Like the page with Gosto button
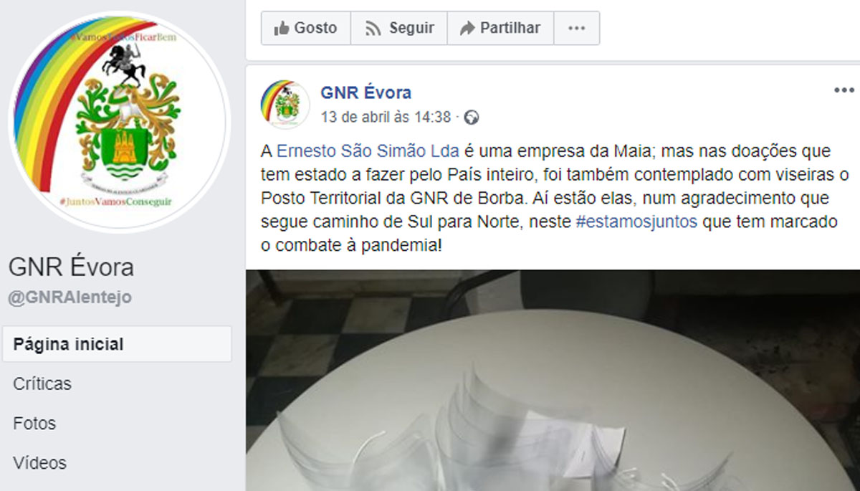This screenshot has height=491, width=860. tap(305, 28)
